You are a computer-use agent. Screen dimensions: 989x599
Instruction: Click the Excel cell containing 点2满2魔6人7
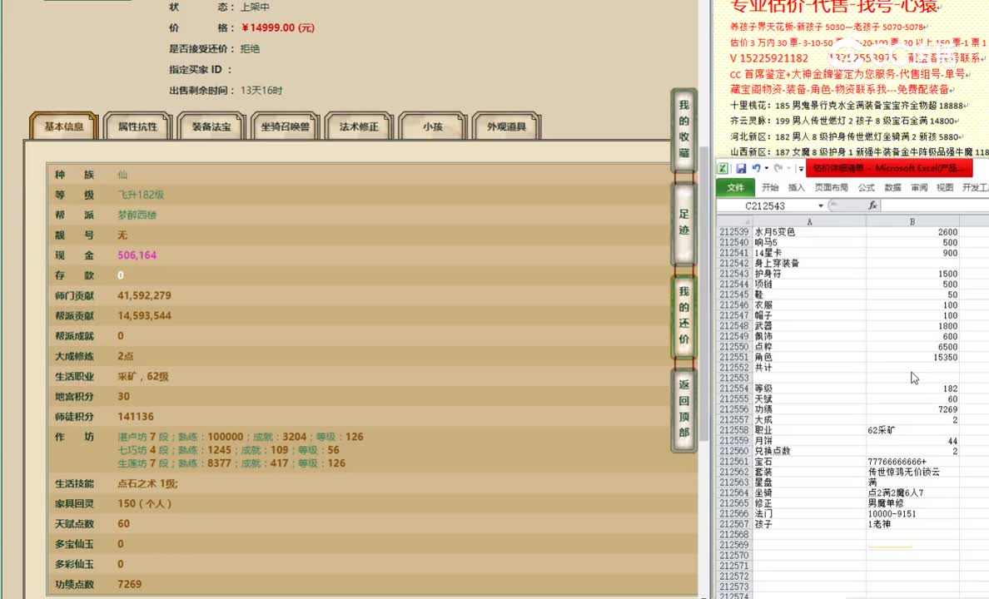[912, 493]
